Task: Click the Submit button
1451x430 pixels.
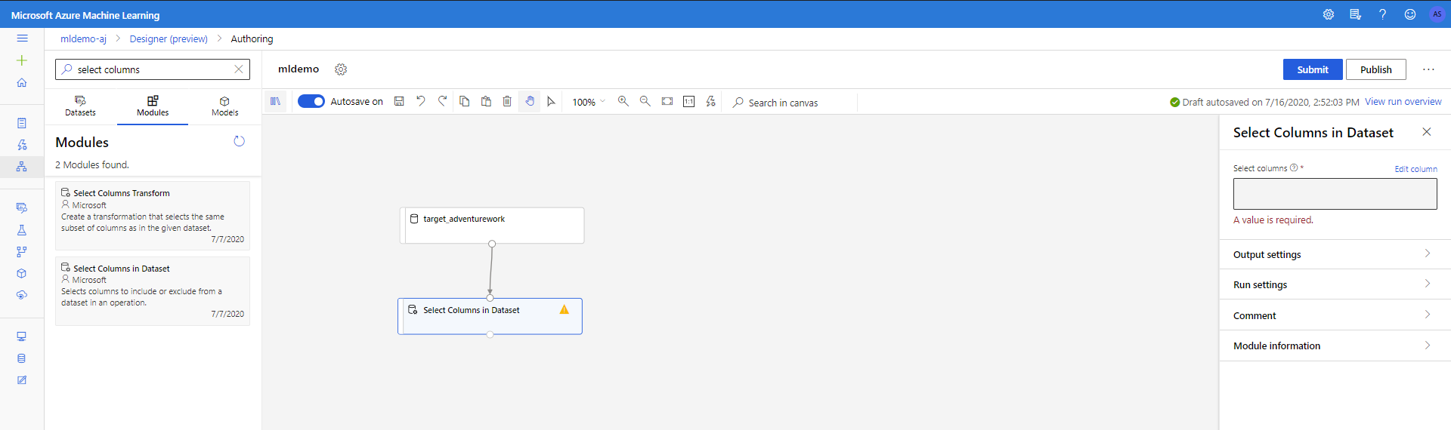Action: click(1312, 69)
